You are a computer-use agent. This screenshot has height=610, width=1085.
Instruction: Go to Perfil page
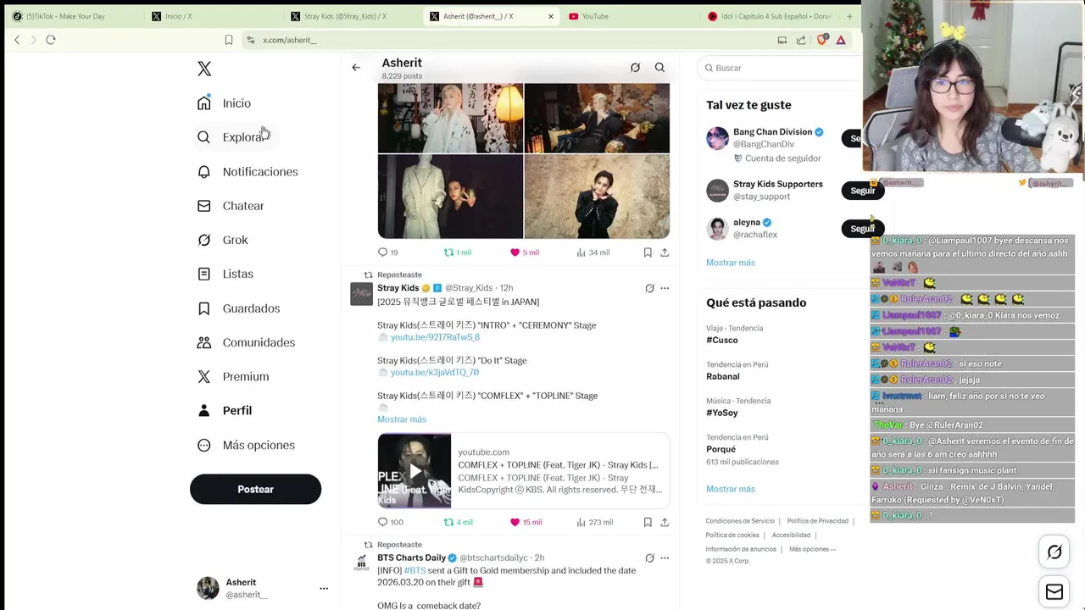(x=225, y=410)
